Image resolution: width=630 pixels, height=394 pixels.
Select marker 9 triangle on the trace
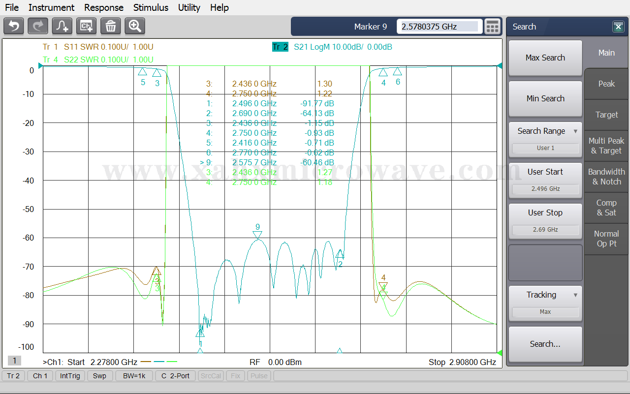(x=257, y=235)
